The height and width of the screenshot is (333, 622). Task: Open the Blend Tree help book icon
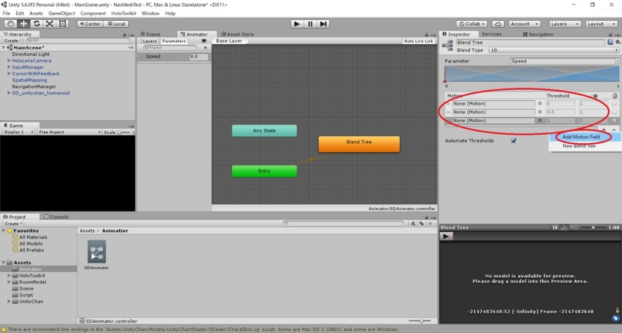coord(610,42)
